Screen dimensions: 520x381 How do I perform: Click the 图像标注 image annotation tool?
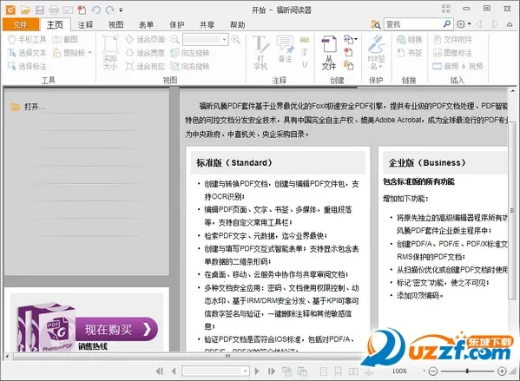452,53
